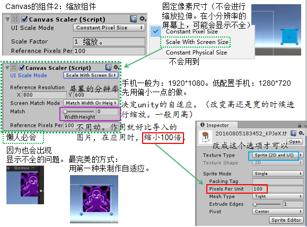Choose Constant Pixel Size in the popup menu
The width and height of the screenshot is (307, 227).
192,31
